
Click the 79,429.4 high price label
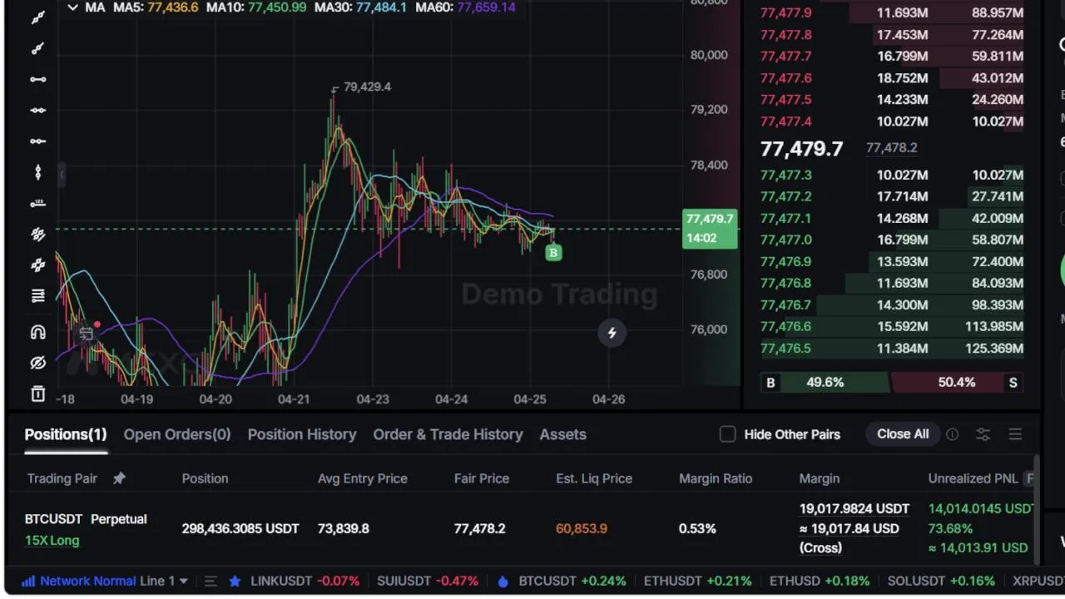click(367, 87)
